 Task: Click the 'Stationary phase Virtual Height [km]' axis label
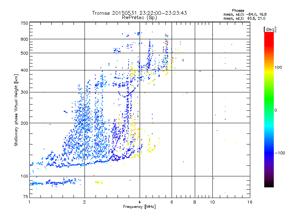click(16, 110)
